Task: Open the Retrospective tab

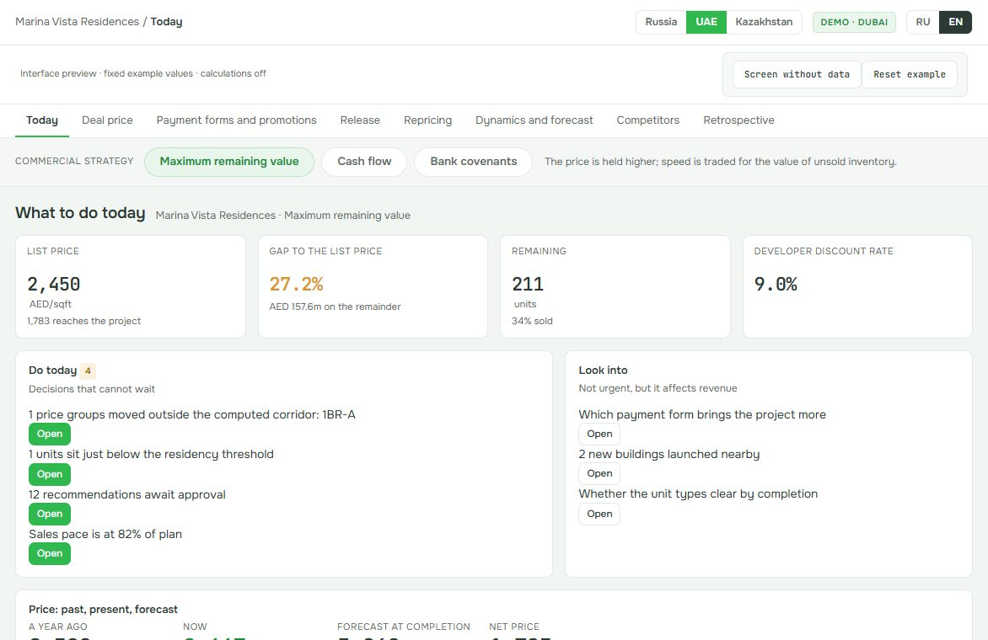Action: tap(738, 120)
